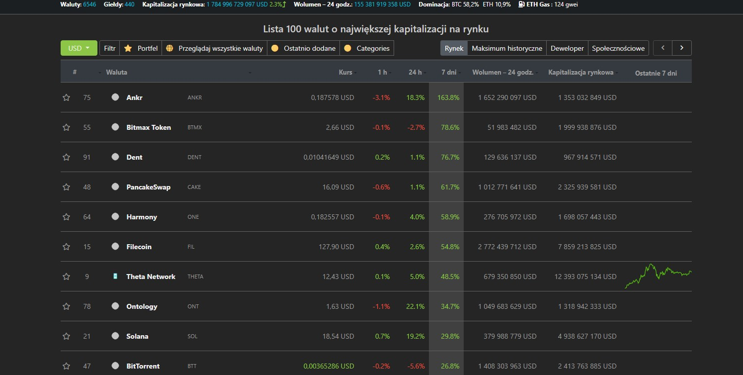Click the Harmony coin logo icon

pyautogui.click(x=115, y=216)
